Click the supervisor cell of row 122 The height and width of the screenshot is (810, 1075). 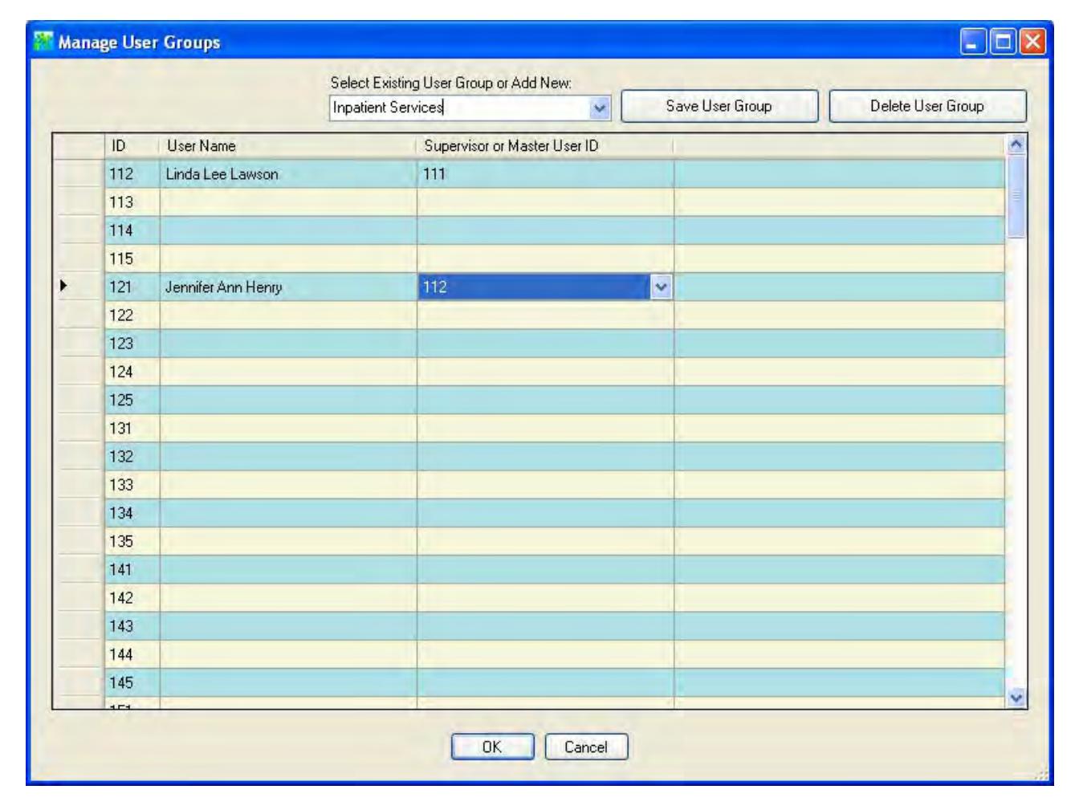(545, 315)
